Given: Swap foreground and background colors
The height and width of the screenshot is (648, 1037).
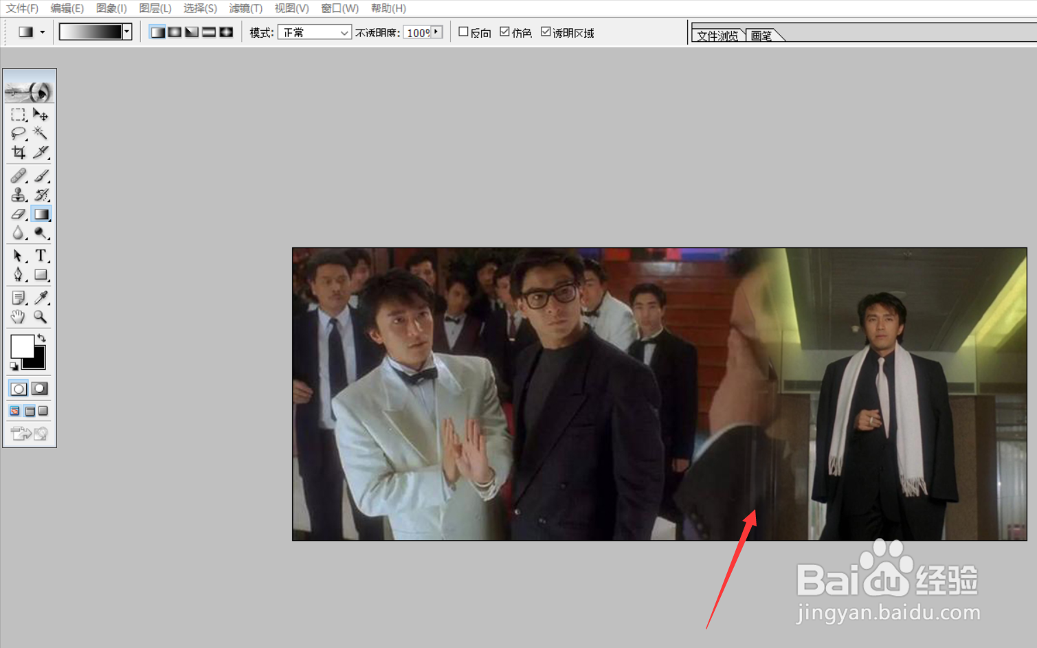Looking at the screenshot, I should click(41, 338).
